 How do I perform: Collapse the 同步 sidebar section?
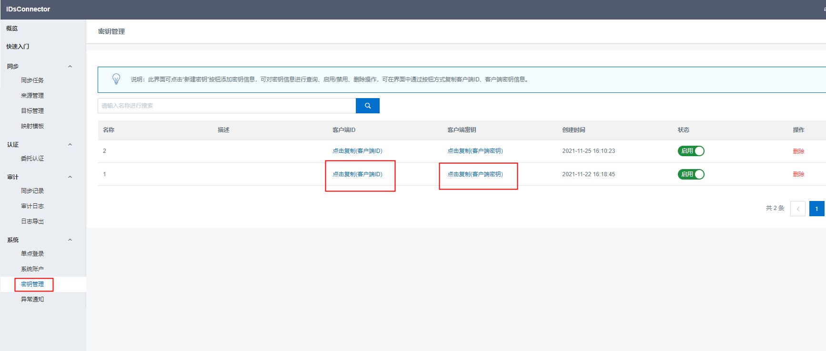(x=70, y=67)
